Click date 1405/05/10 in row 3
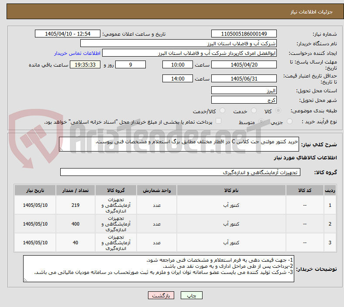 tap(35, 243)
